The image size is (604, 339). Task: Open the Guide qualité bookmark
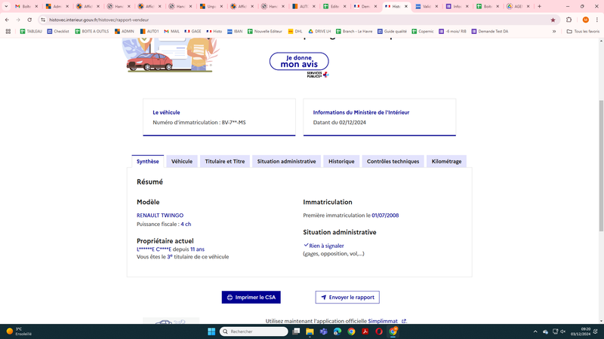click(x=392, y=32)
